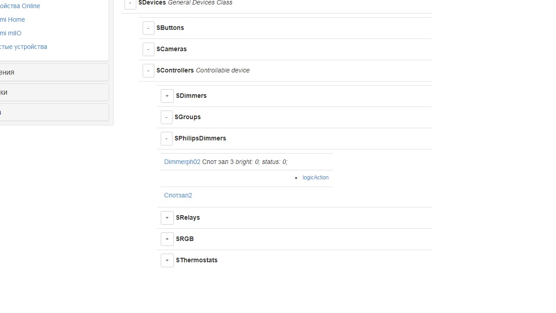The image size is (556, 313).
Task: Go to the Home sidebar link
Action: pyautogui.click(x=13, y=19)
